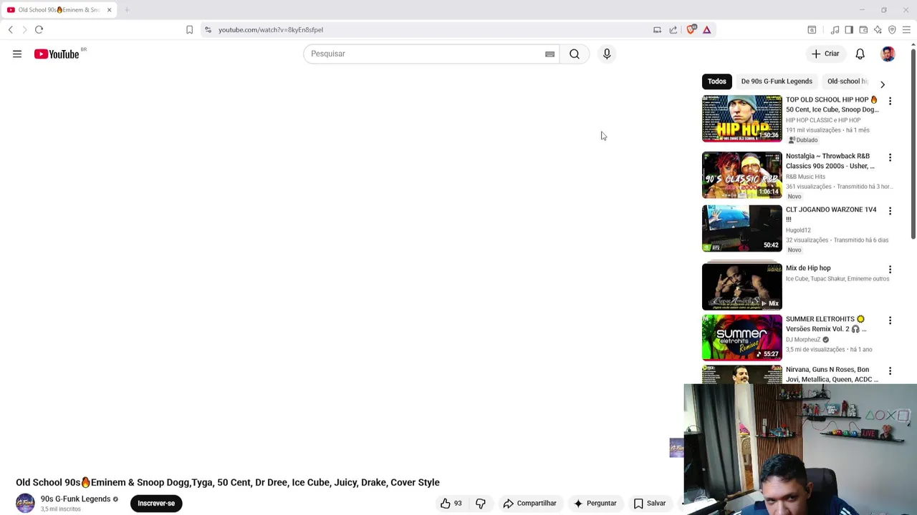The width and height of the screenshot is (917, 515).
Task: Open Nostalgia Throwback R&B Classics title
Action: pyautogui.click(x=830, y=161)
